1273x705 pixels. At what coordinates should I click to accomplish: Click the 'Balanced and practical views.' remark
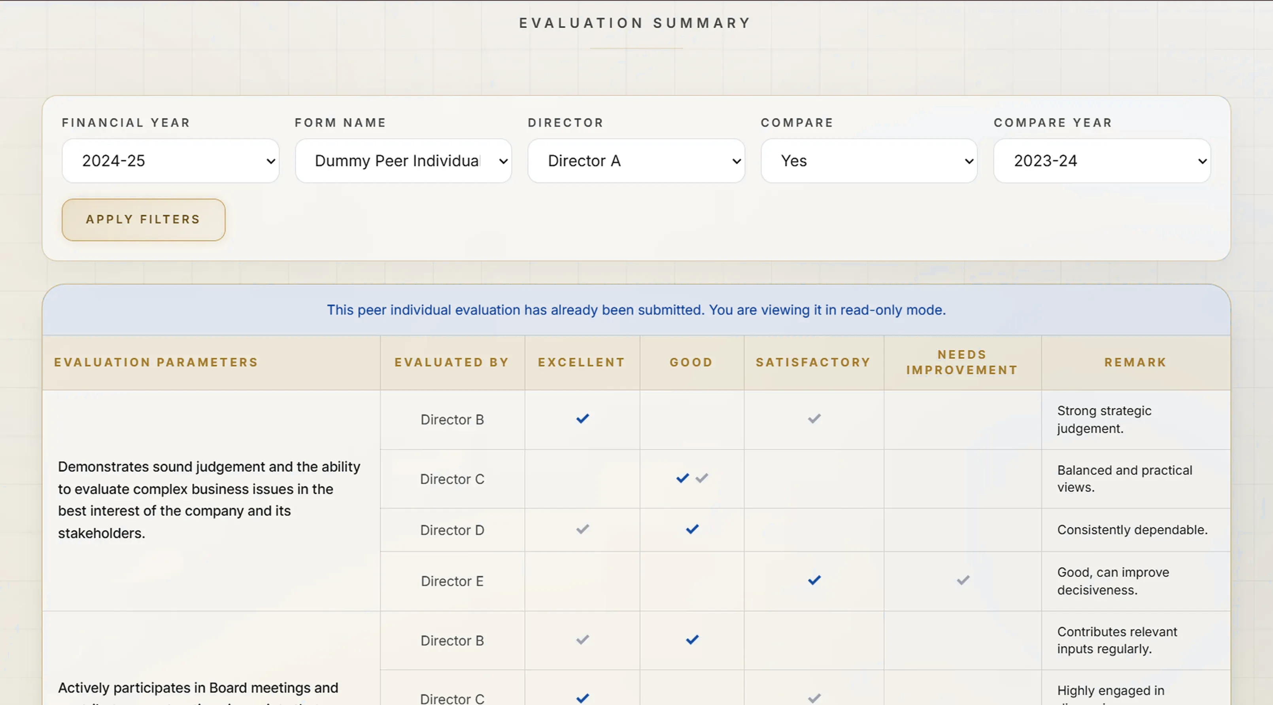click(1125, 479)
